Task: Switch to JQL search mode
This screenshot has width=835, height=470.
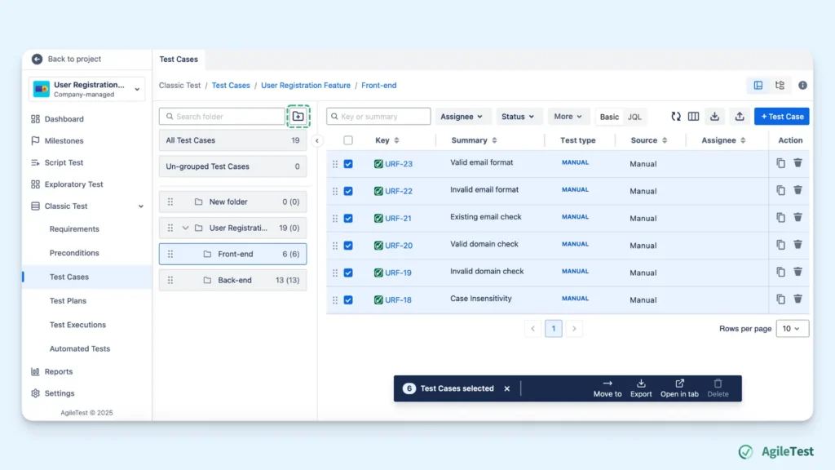Action: point(634,117)
